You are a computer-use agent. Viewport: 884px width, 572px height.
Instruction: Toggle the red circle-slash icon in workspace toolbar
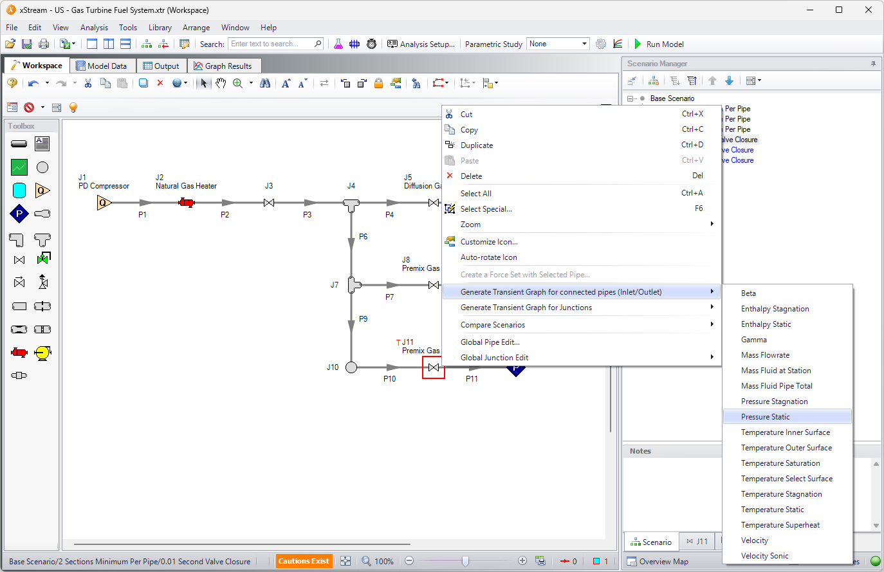pos(29,107)
